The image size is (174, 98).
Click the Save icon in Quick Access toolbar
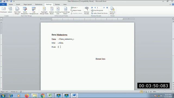coord(4,1)
